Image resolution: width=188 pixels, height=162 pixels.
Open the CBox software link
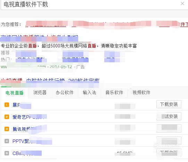[x=27, y=153]
